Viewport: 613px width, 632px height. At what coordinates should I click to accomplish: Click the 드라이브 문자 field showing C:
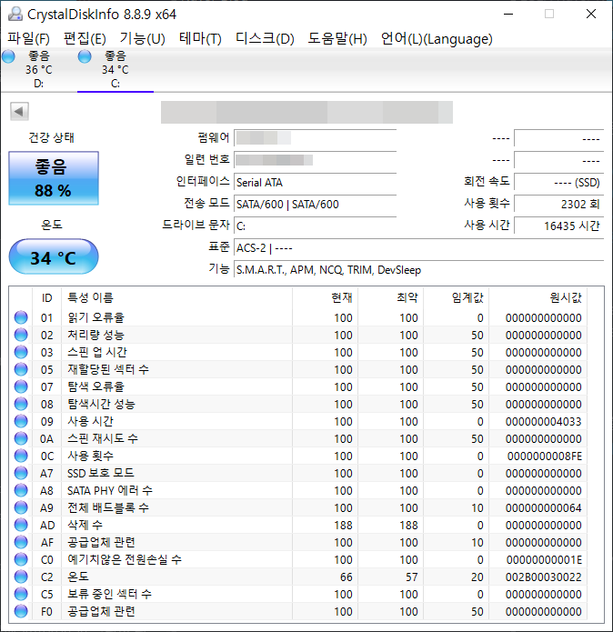(316, 226)
